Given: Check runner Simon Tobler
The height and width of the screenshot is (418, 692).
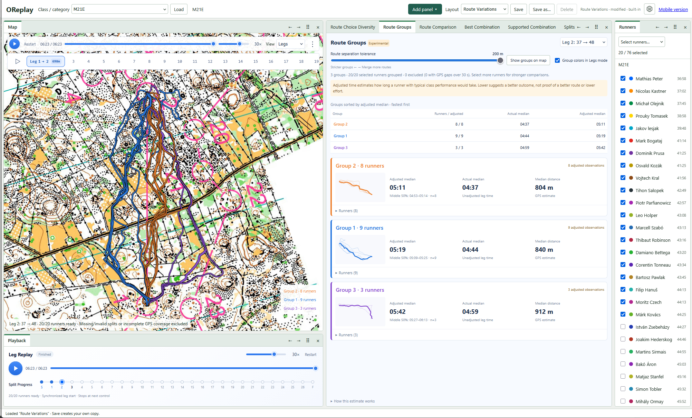Looking at the screenshot, I should (x=623, y=389).
